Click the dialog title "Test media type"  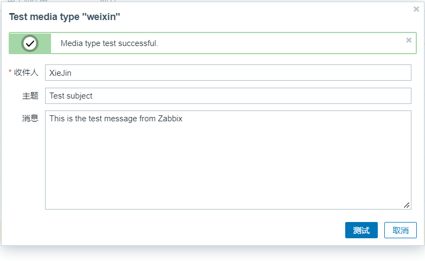(45, 17)
